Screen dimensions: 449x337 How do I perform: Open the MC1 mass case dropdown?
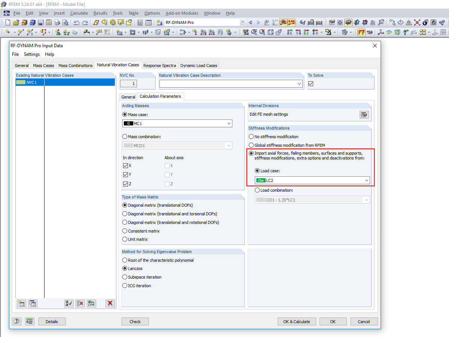[229, 124]
